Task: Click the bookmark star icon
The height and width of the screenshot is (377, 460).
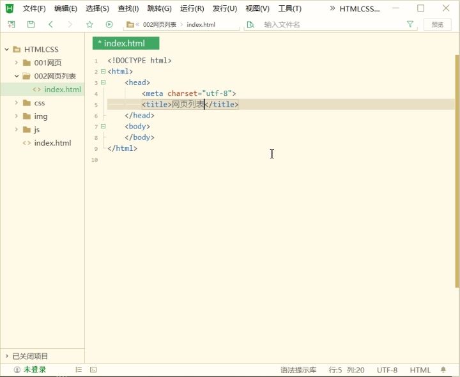Action: pyautogui.click(x=89, y=24)
